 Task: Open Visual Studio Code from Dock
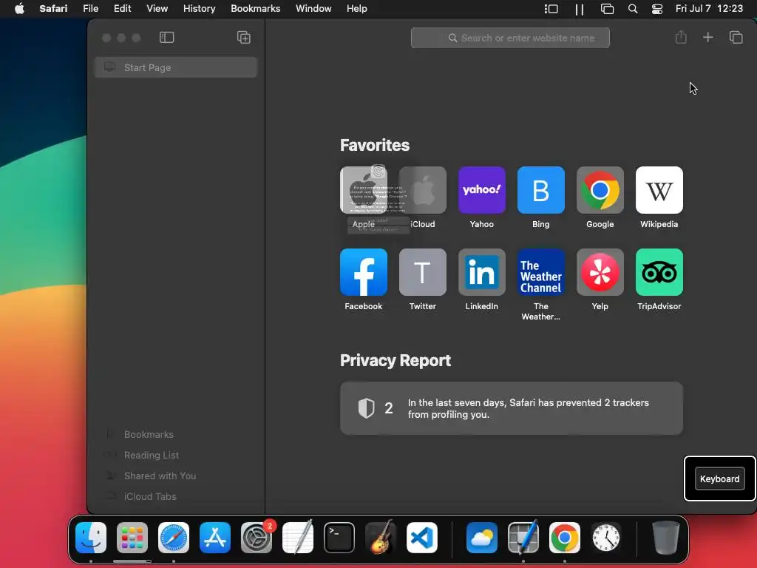tap(422, 538)
